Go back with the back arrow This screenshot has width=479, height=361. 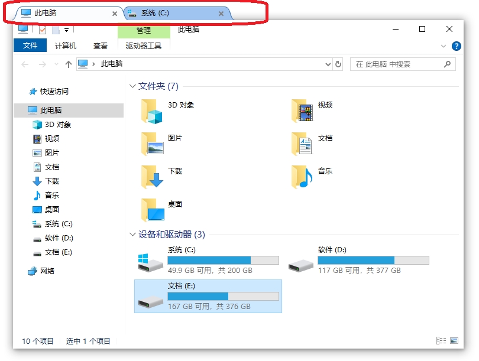(25, 64)
